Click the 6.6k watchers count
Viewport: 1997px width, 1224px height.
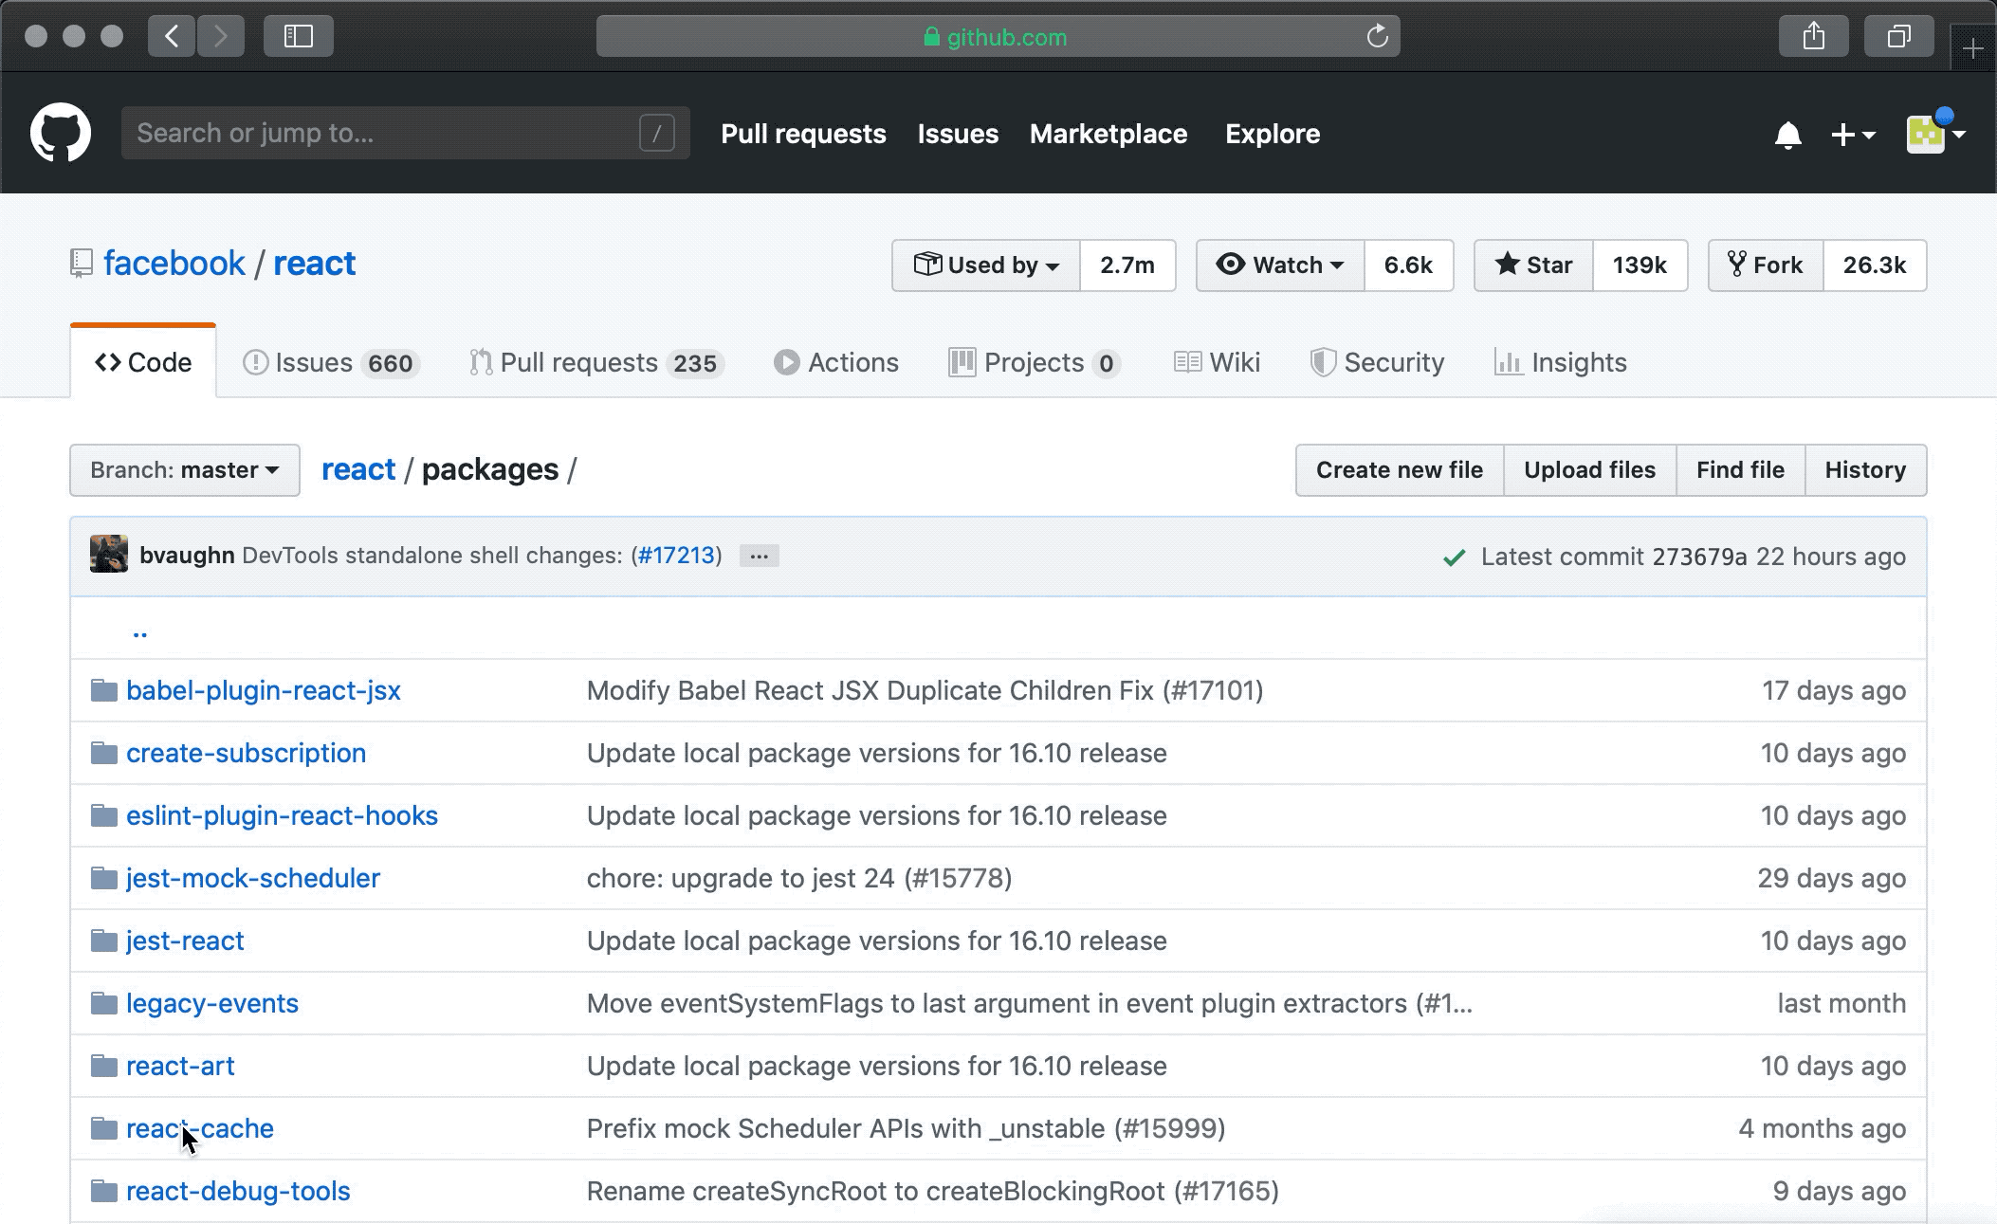click(x=1408, y=265)
